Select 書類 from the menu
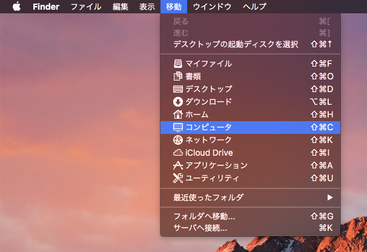This screenshot has width=367, height=252. pos(250,76)
